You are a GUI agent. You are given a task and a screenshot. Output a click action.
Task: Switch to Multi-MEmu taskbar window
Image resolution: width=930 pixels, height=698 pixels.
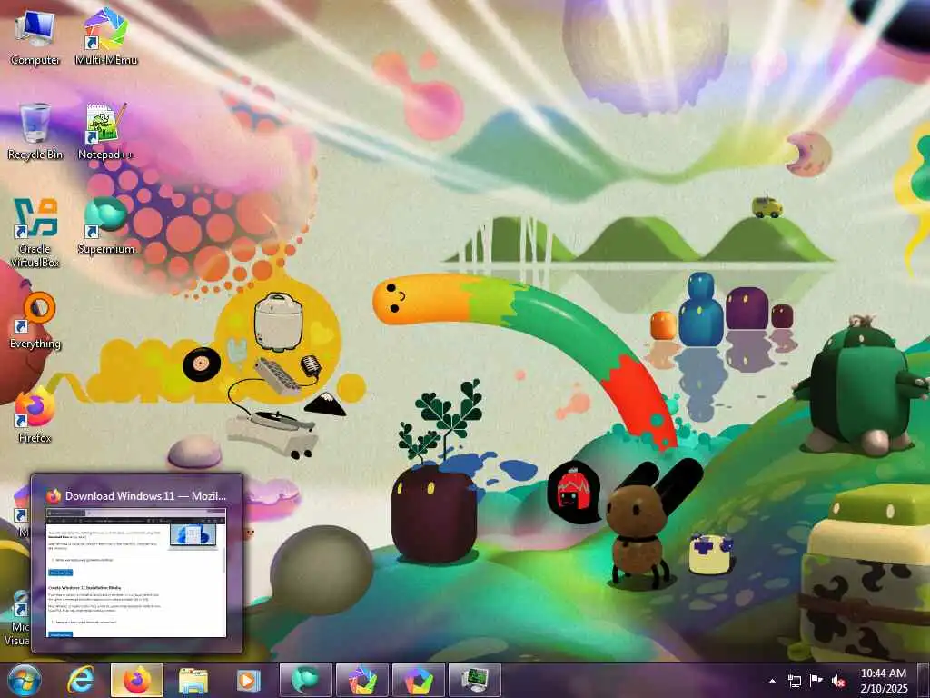coord(361,680)
